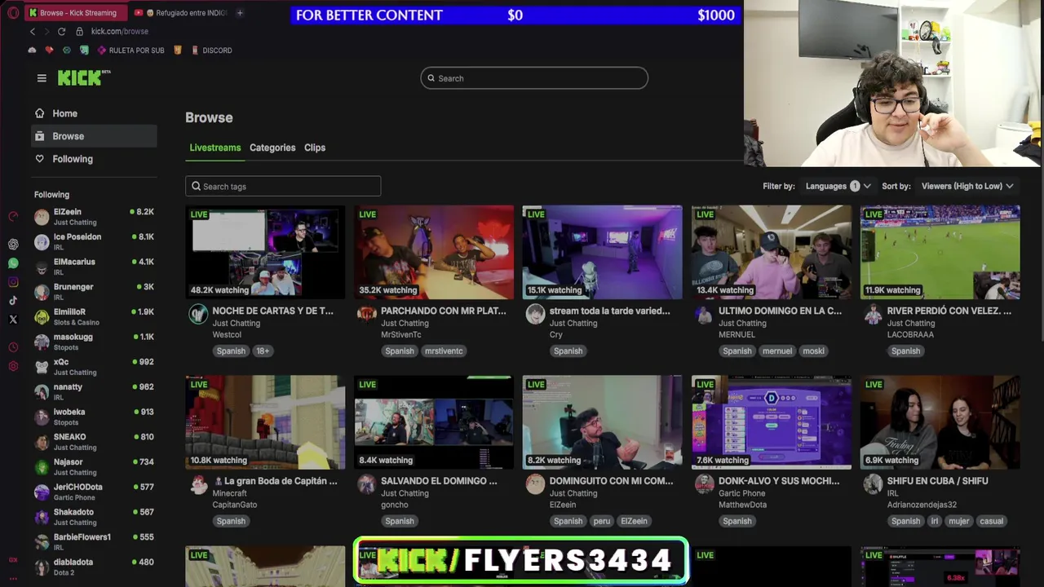Open the RULETA POR SUB bookmark
The image size is (1044, 587).
tap(130, 51)
